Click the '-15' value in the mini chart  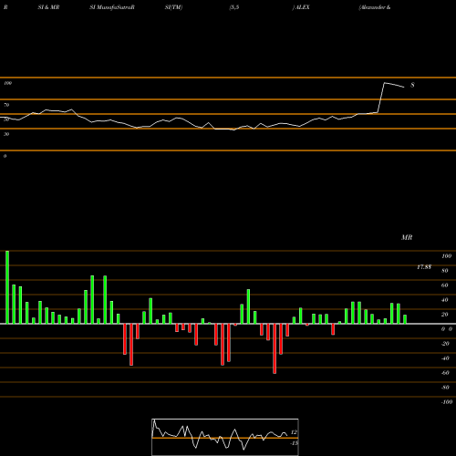tap(294, 443)
